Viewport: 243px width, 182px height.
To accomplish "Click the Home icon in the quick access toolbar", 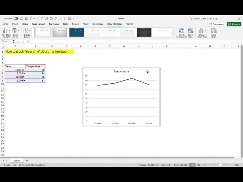I will pyautogui.click(x=22, y=19).
